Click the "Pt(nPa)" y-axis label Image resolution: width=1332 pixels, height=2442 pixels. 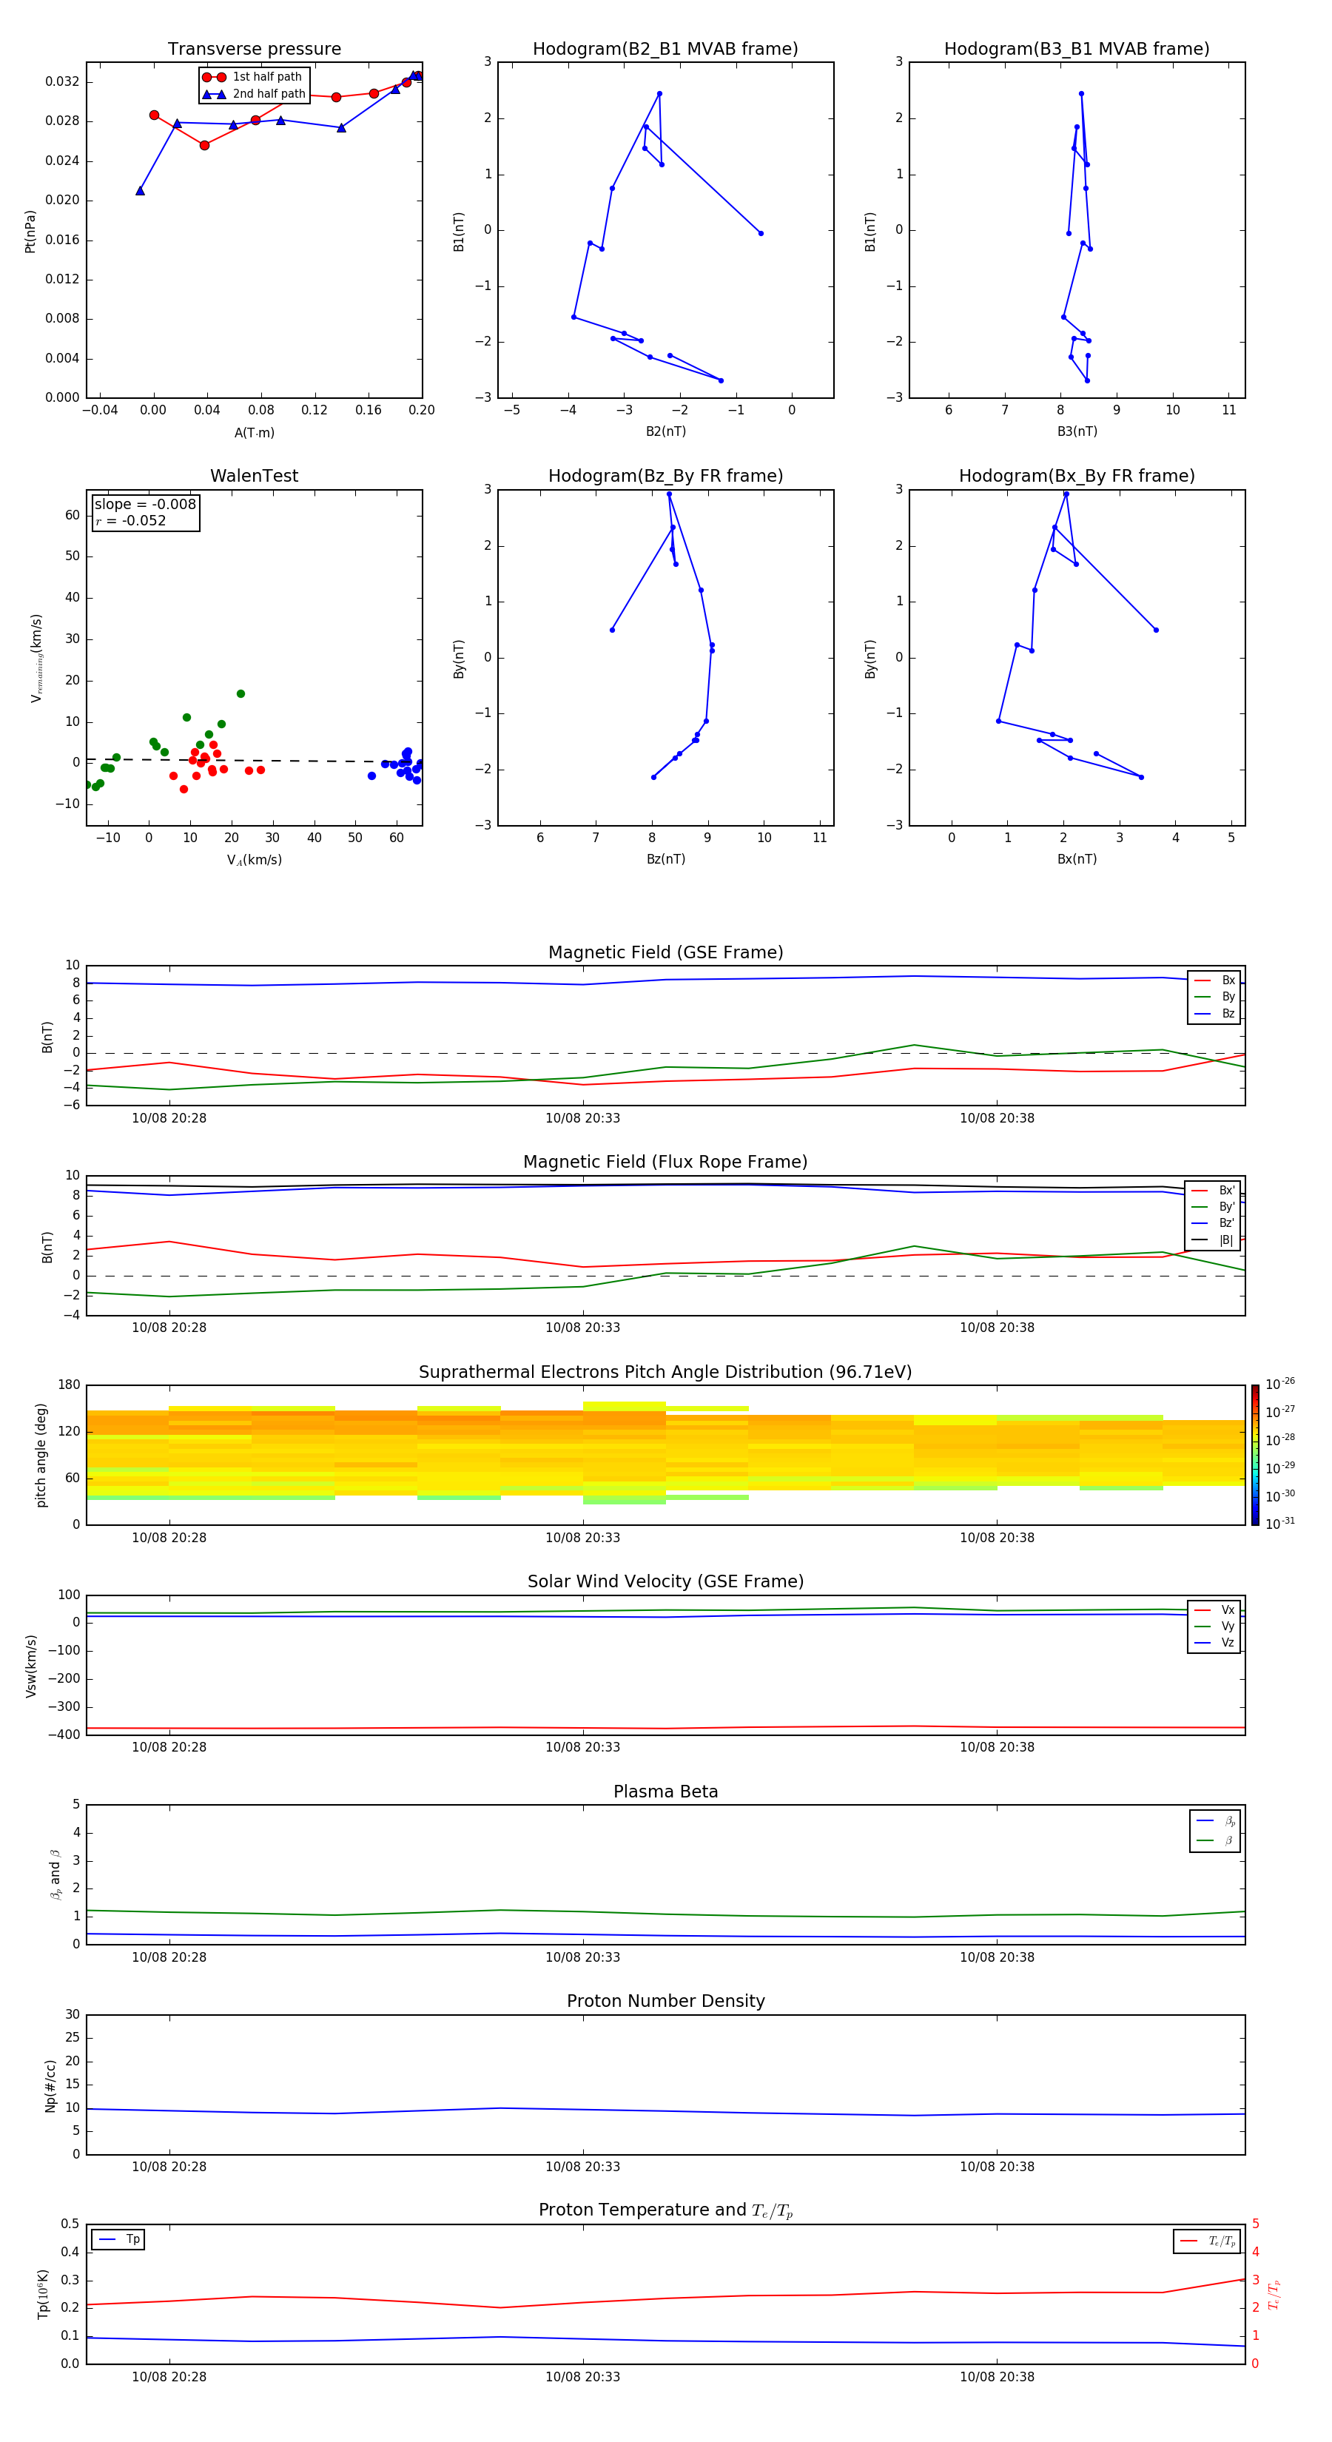coord(30,232)
